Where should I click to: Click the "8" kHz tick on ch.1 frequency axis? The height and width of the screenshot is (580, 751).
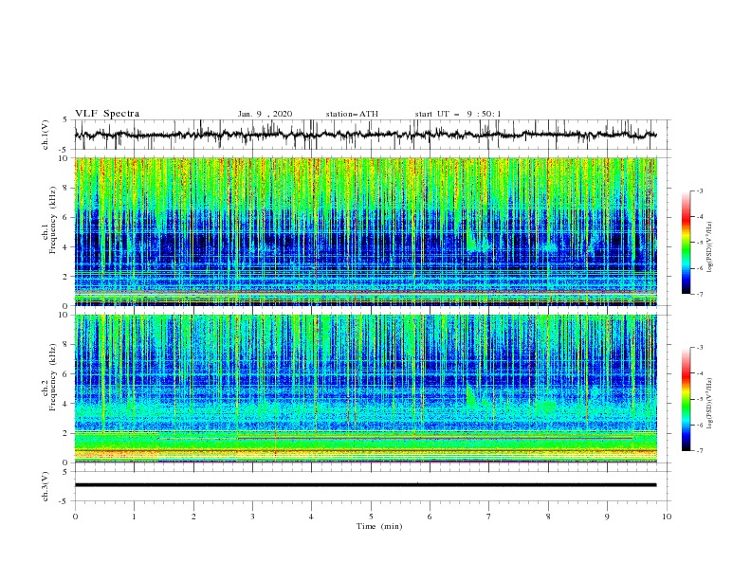(65, 188)
